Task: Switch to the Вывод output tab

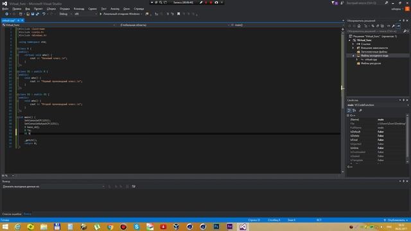Action: [27, 214]
